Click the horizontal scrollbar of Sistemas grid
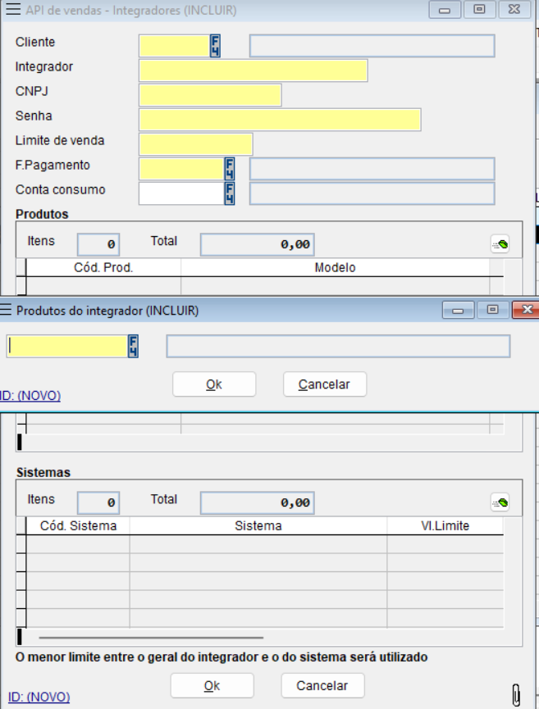Image resolution: width=539 pixels, height=709 pixels. pos(151,638)
